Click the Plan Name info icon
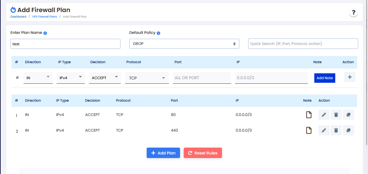Image resolution: width=368 pixels, height=174 pixels. 45,33
